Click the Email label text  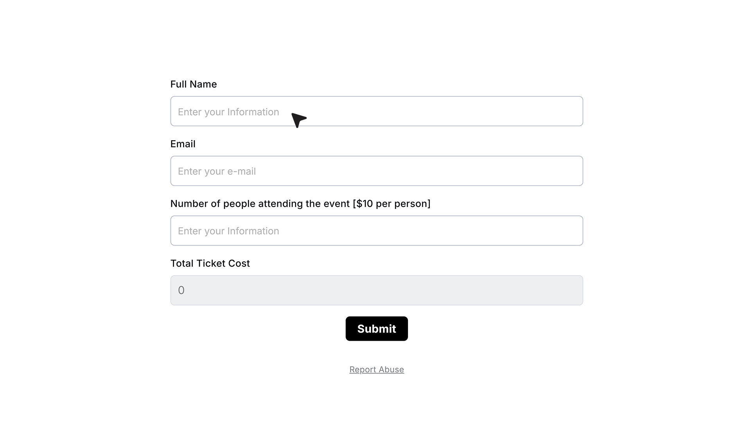183,144
